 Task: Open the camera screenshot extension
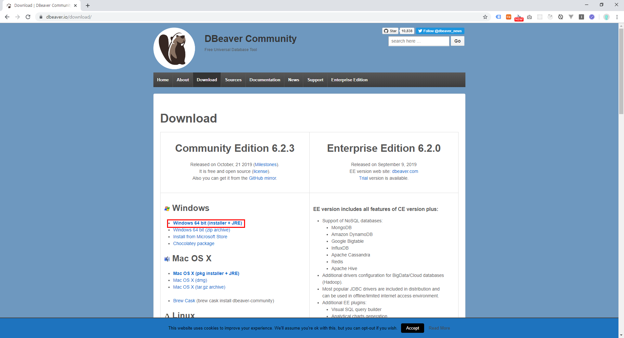tap(529, 17)
